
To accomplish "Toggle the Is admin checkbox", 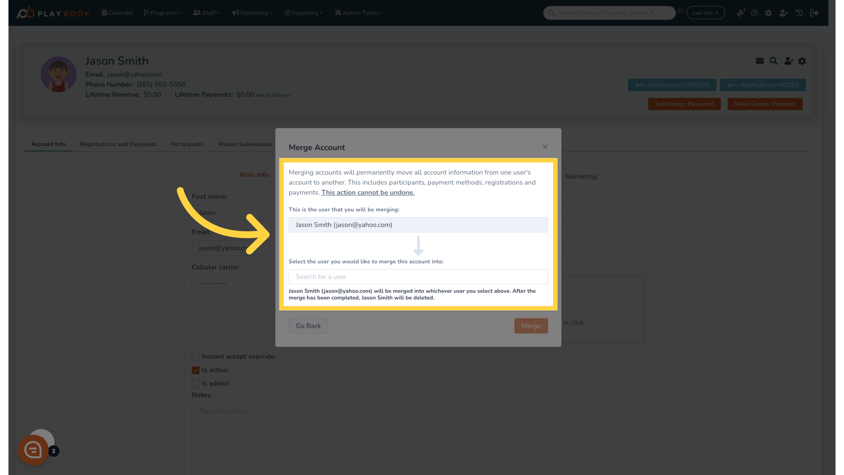I will tap(195, 384).
